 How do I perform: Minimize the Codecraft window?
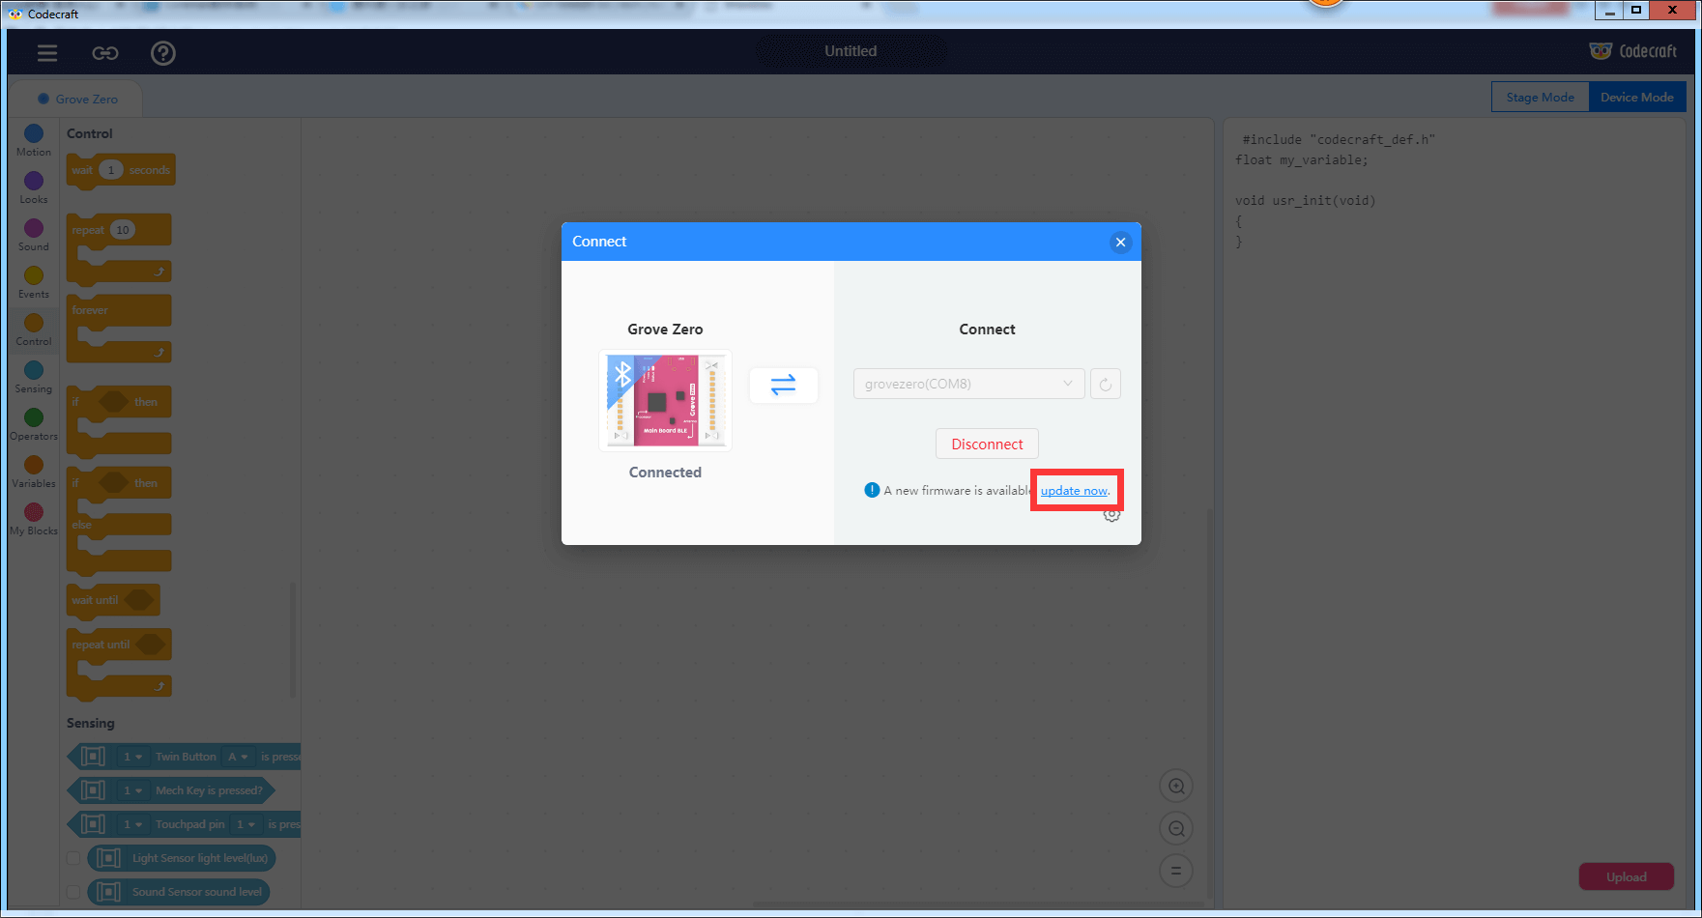1609,11
